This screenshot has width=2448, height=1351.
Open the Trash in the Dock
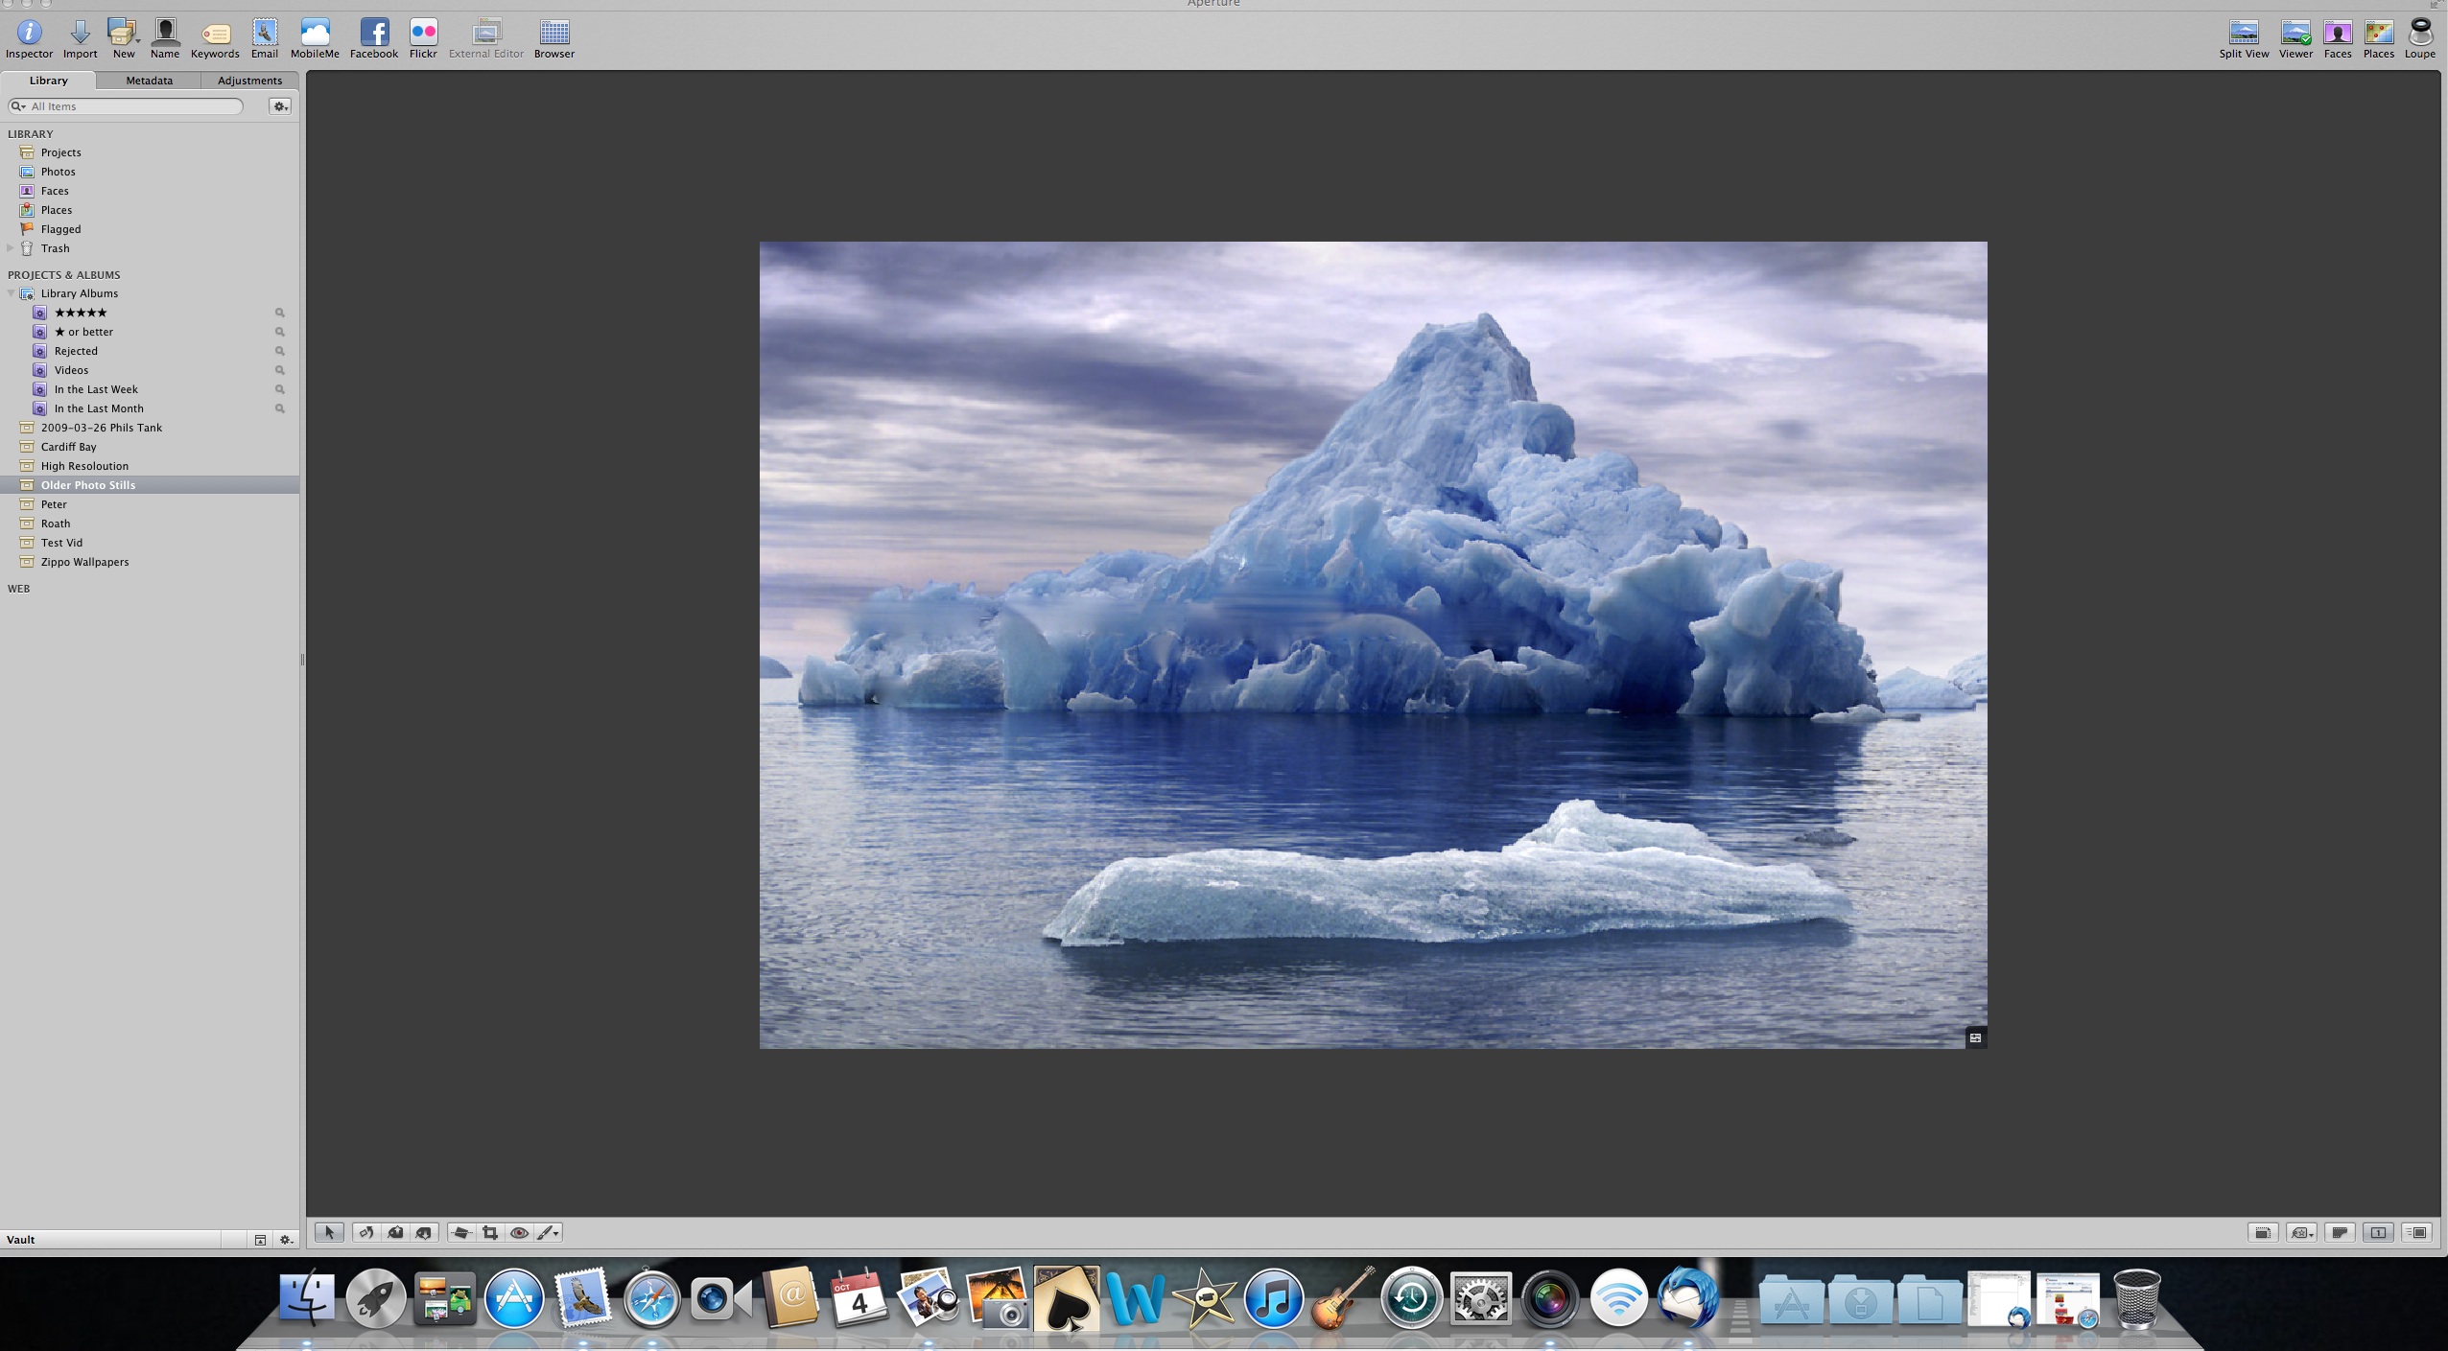[2137, 1298]
